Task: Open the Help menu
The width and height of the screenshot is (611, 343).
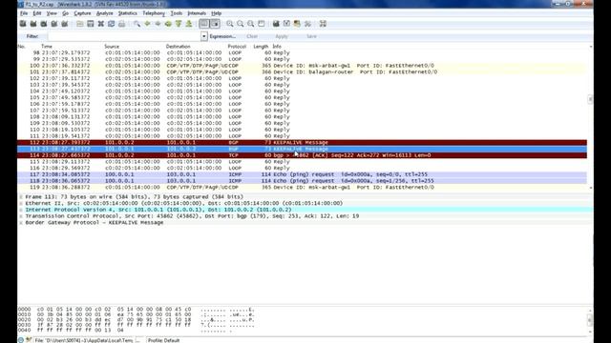Action: click(217, 13)
